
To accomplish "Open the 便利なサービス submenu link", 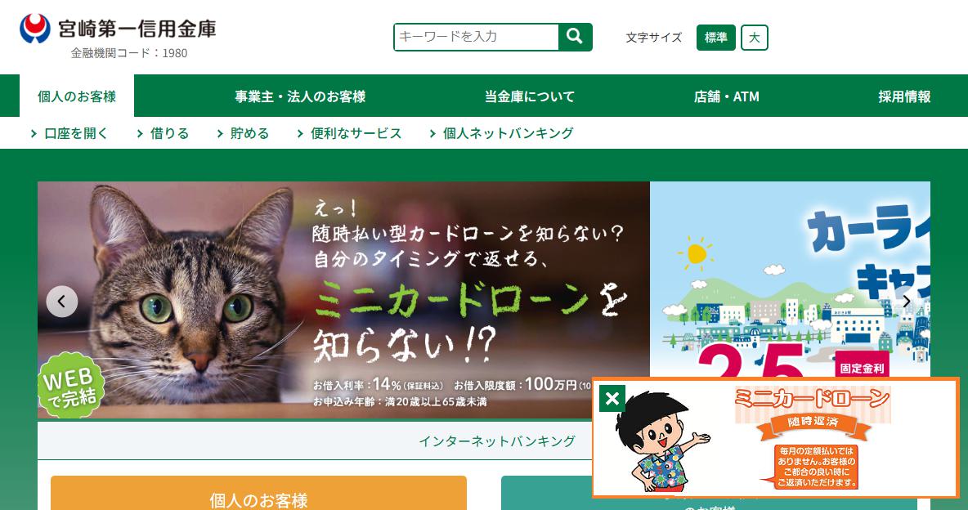I will [349, 133].
